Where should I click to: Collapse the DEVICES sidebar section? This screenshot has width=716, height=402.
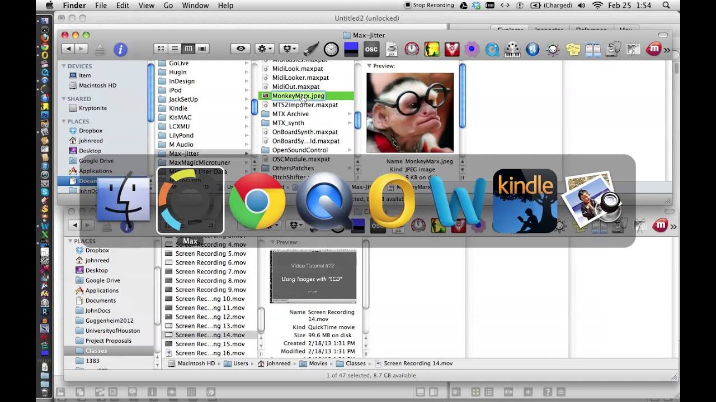click(x=64, y=66)
